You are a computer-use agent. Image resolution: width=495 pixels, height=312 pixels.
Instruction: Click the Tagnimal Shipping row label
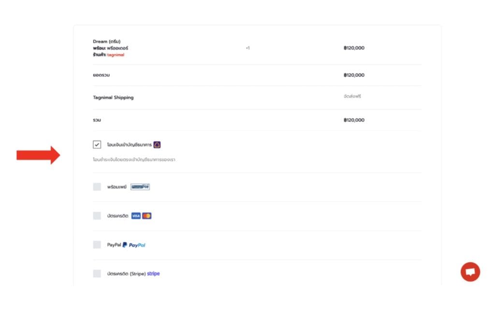[113, 97]
